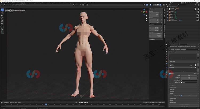Click the blue Z axis gizmo ball
The width and height of the screenshot is (200, 109).
144,9
